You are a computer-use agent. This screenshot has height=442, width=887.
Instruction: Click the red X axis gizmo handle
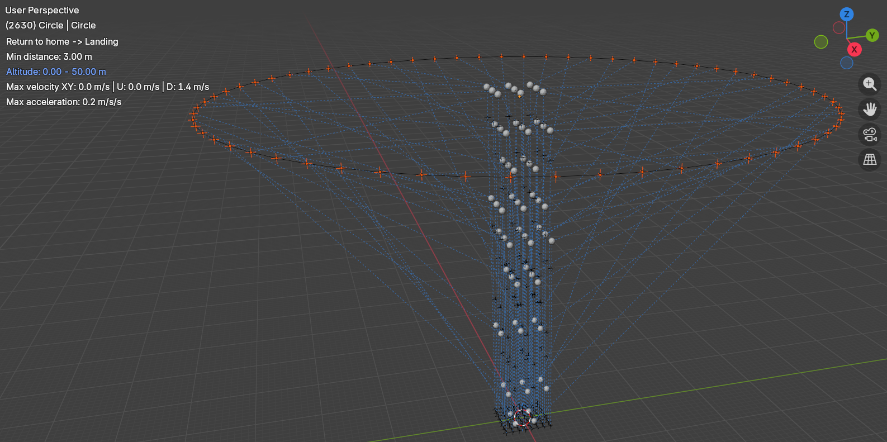(x=854, y=50)
